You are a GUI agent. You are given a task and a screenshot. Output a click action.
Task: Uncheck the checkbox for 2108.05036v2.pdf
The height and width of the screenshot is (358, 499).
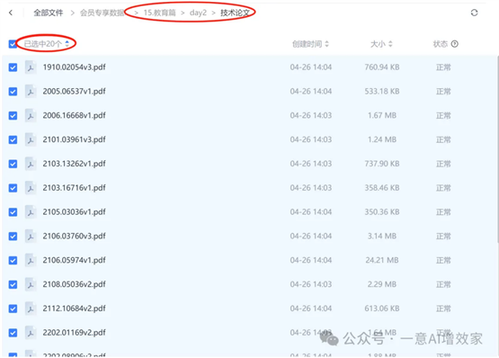(13, 284)
